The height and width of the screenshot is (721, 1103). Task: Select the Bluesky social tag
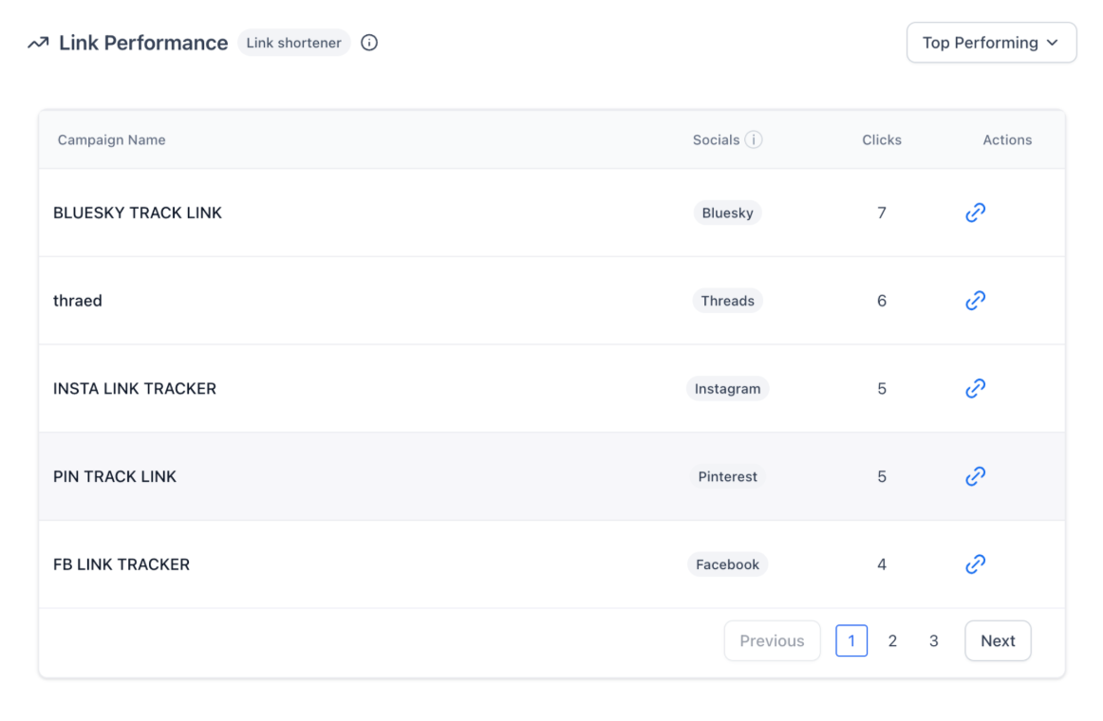click(727, 213)
